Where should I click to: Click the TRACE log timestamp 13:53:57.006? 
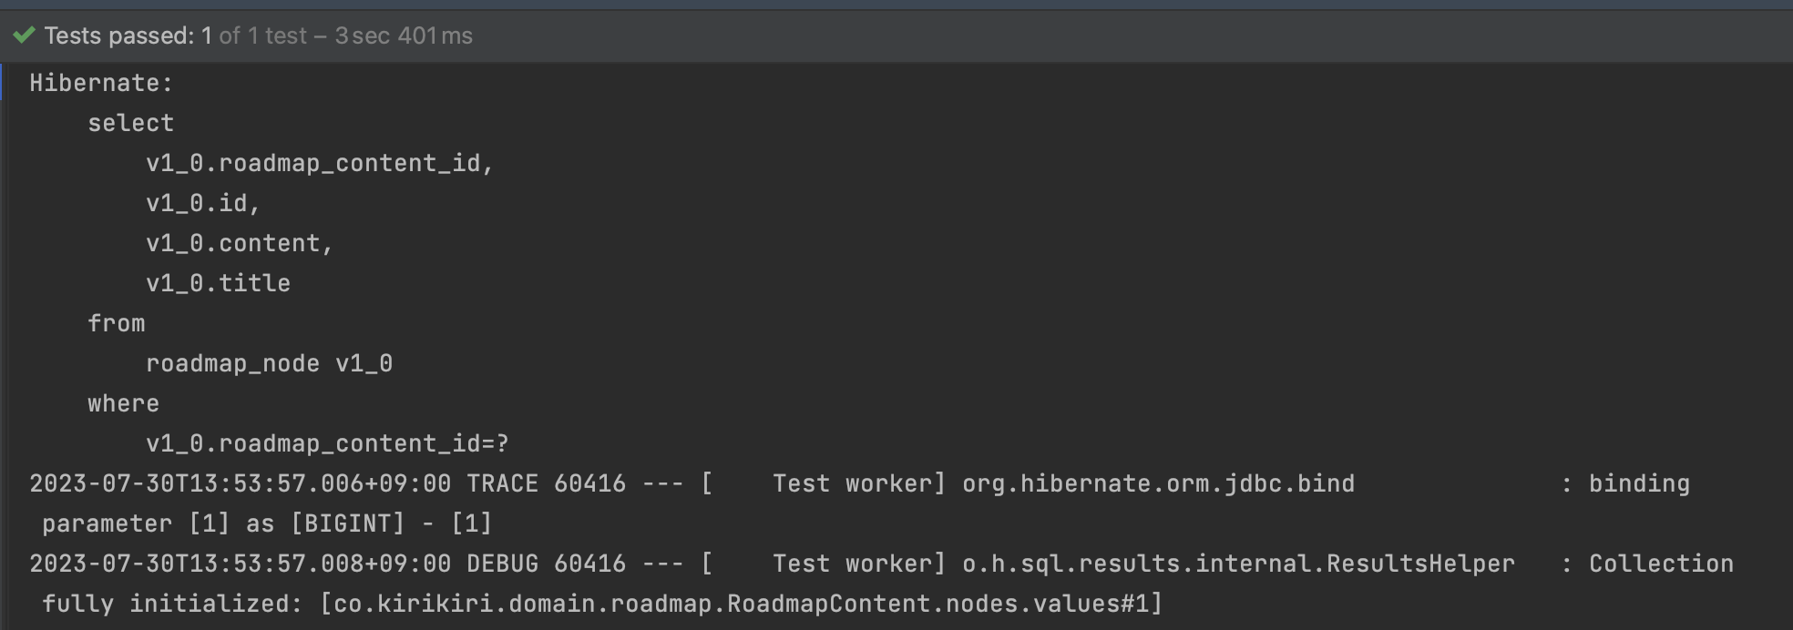tap(241, 483)
